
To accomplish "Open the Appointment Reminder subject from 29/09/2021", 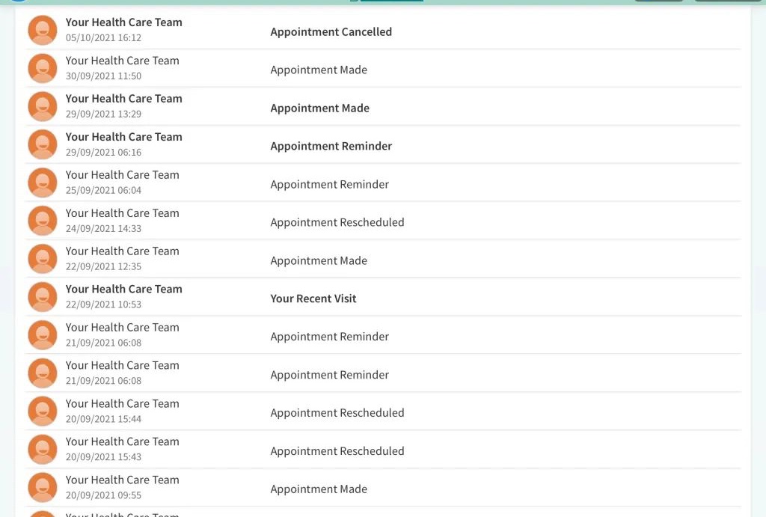I will click(x=331, y=147).
